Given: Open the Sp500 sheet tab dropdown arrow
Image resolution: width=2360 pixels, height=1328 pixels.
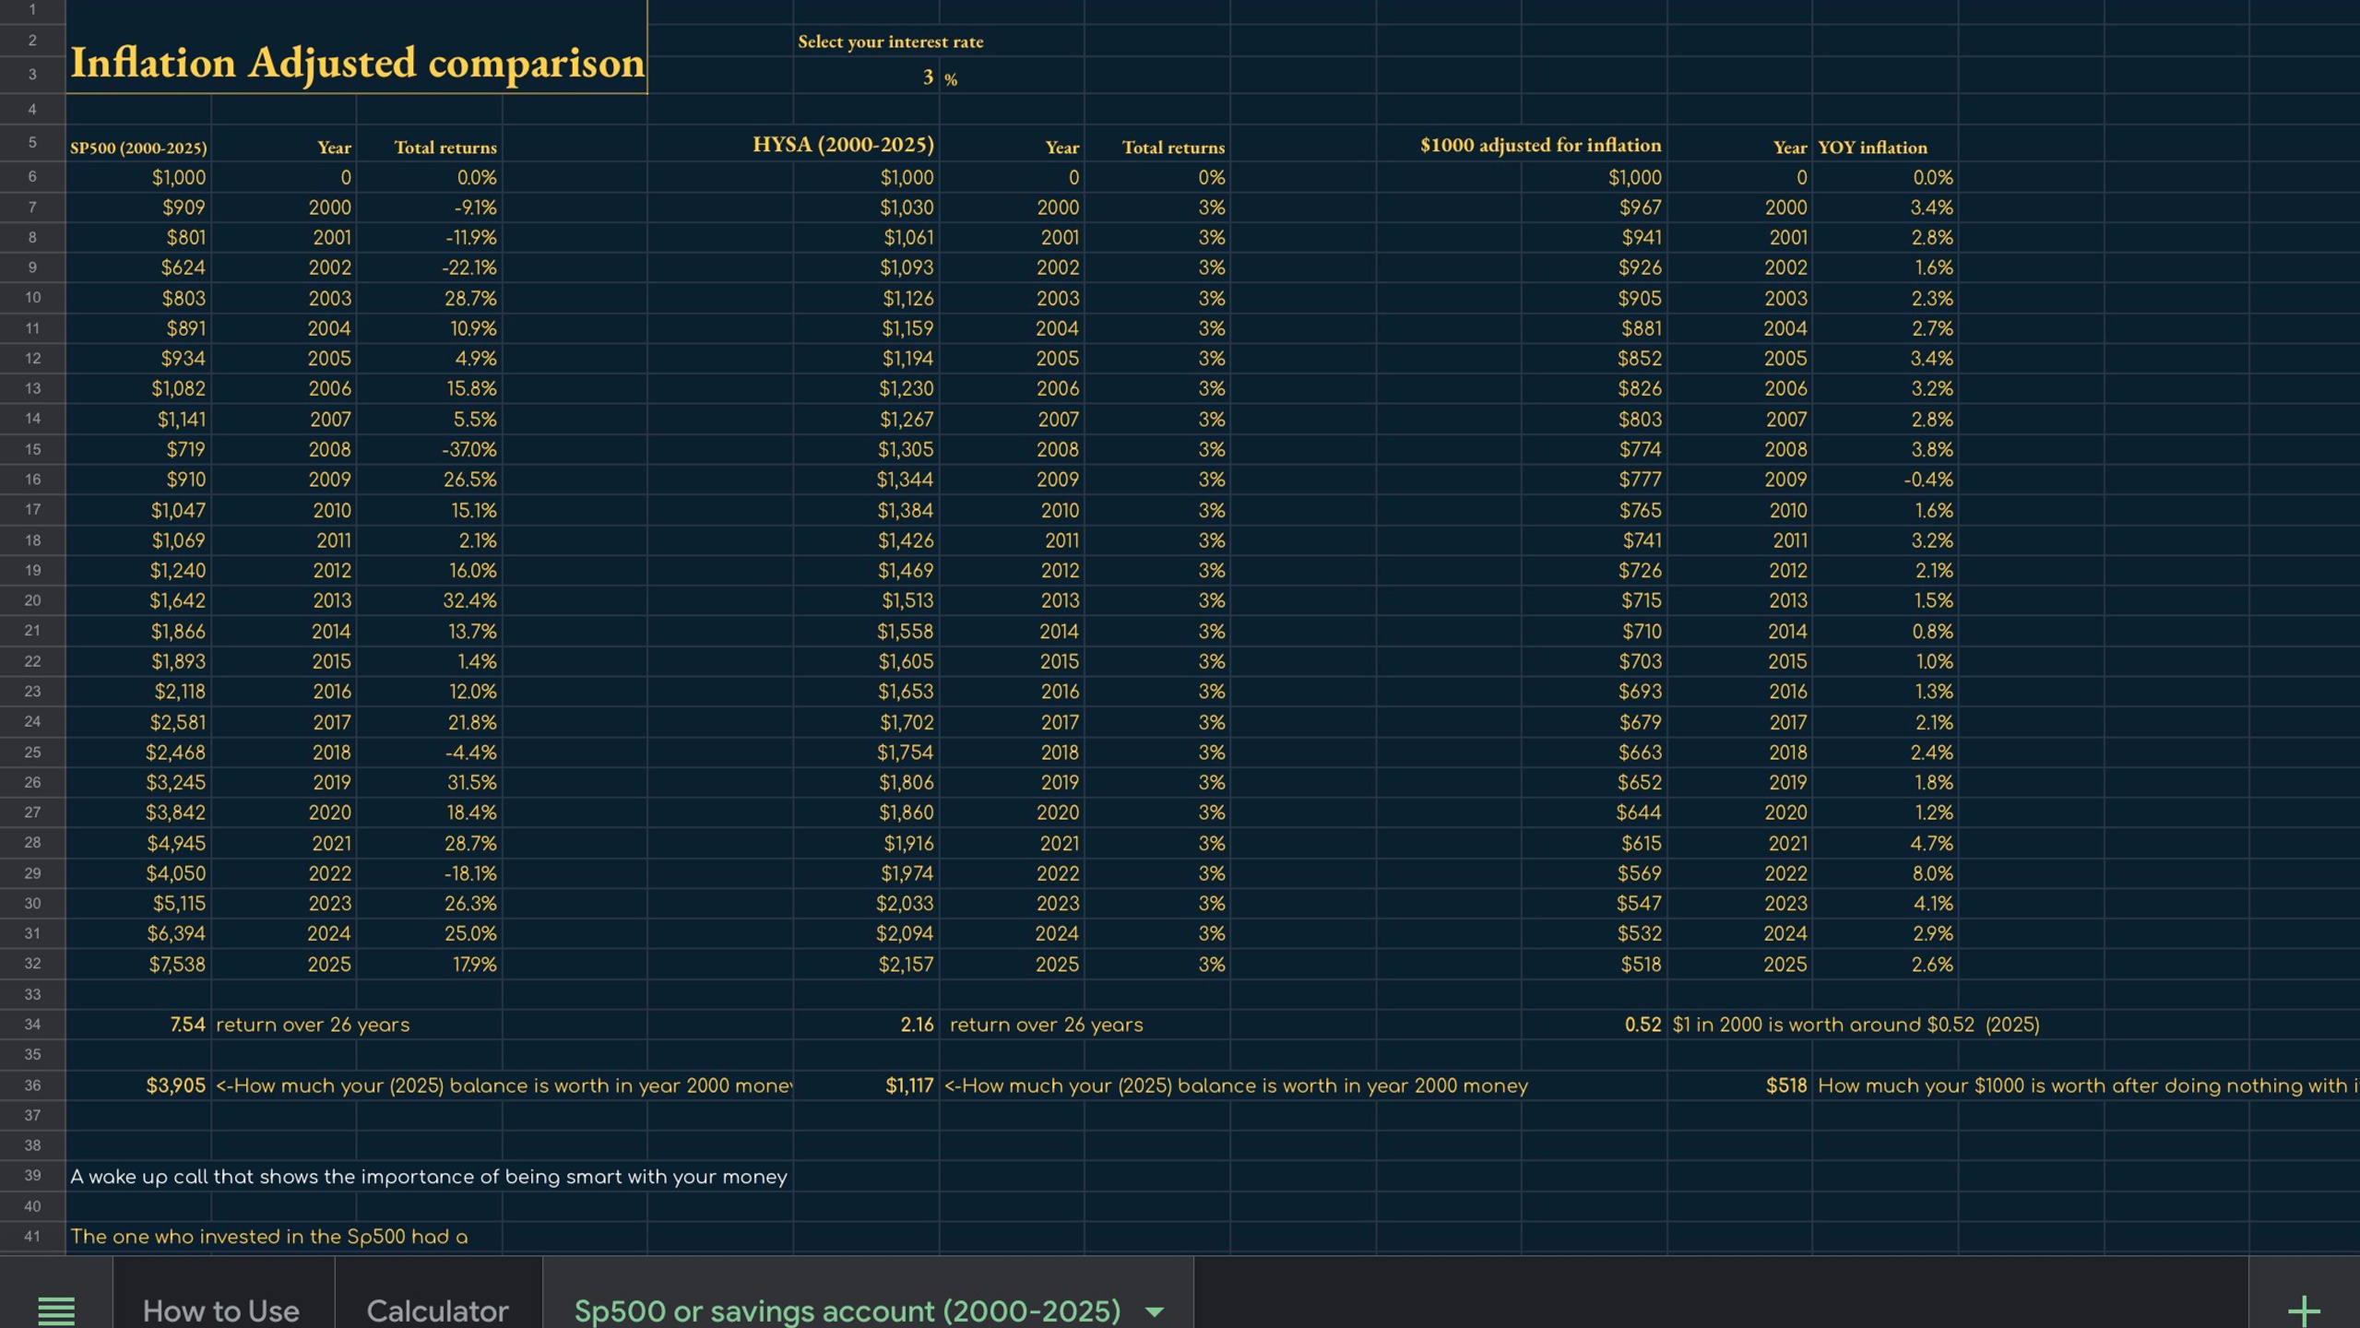Looking at the screenshot, I should 1154,1311.
